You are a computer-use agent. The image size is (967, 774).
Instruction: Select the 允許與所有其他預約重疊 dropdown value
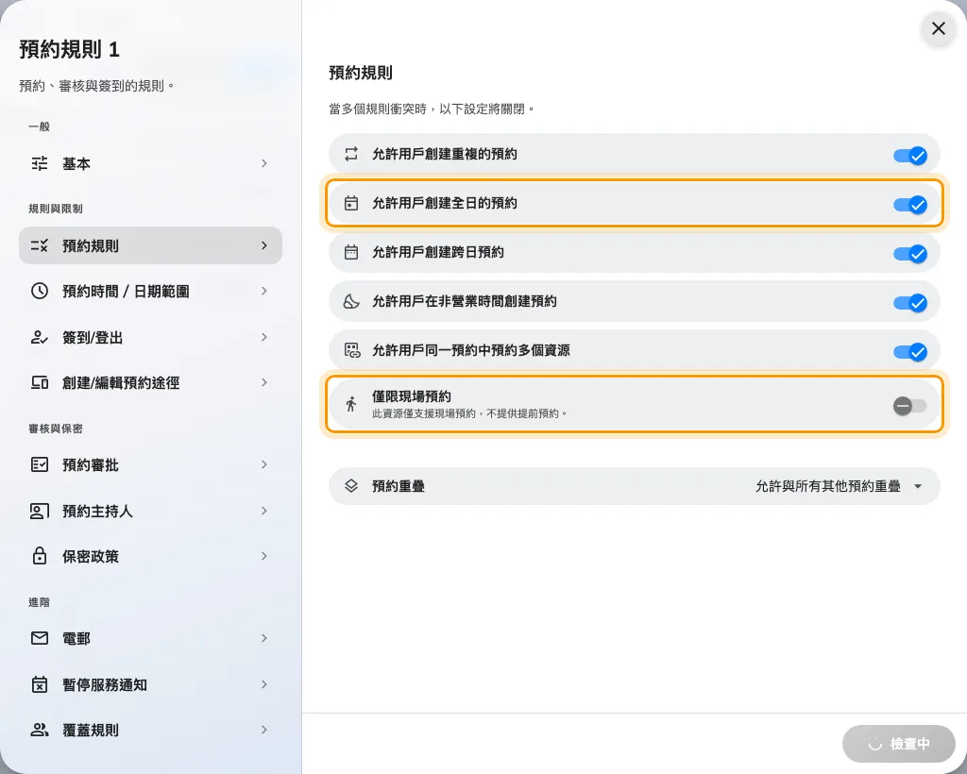click(827, 486)
